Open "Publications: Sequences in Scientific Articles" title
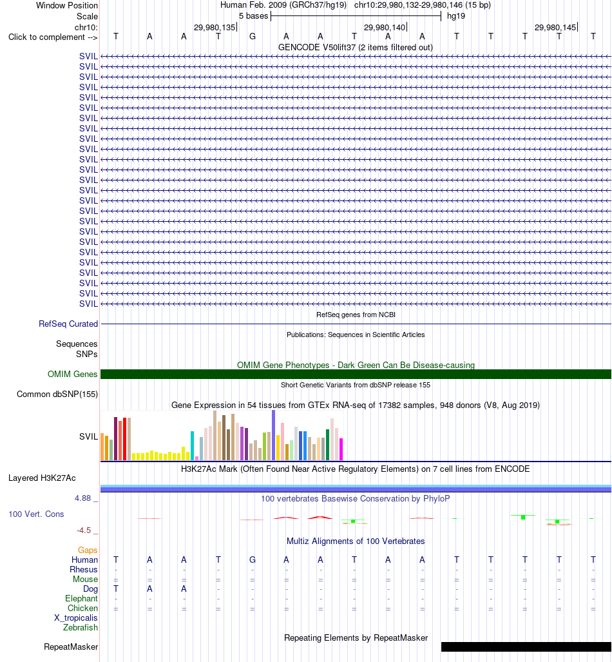This screenshot has height=662, width=612. point(356,335)
